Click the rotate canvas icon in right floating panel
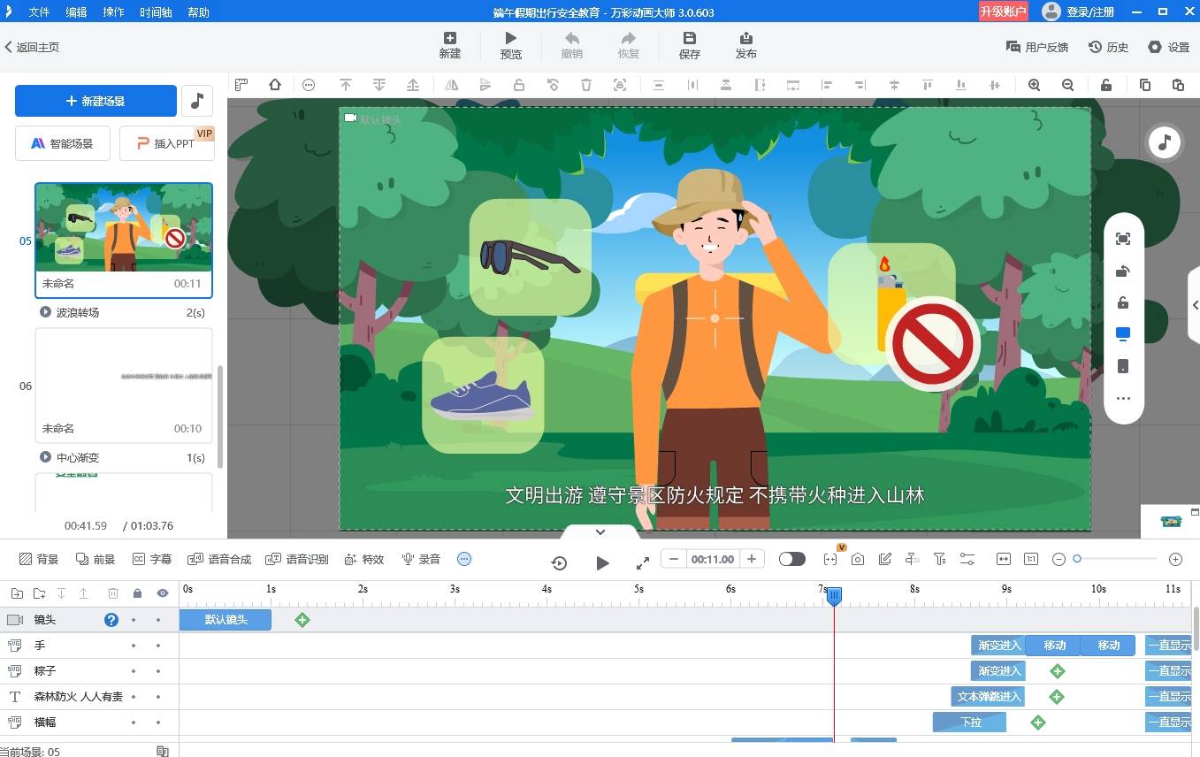The width and height of the screenshot is (1200, 757). point(1123,271)
